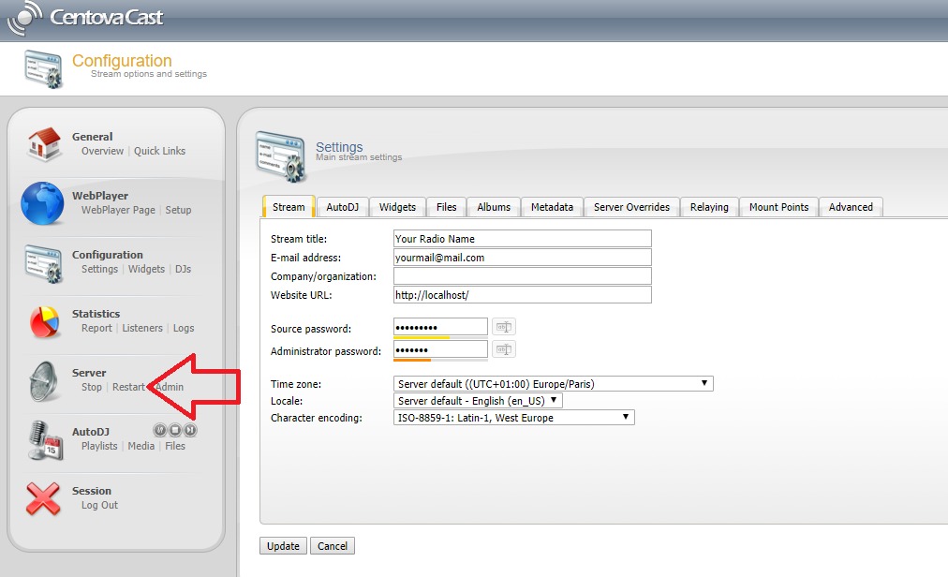Open Quick Links under General
The image size is (948, 577).
click(159, 151)
